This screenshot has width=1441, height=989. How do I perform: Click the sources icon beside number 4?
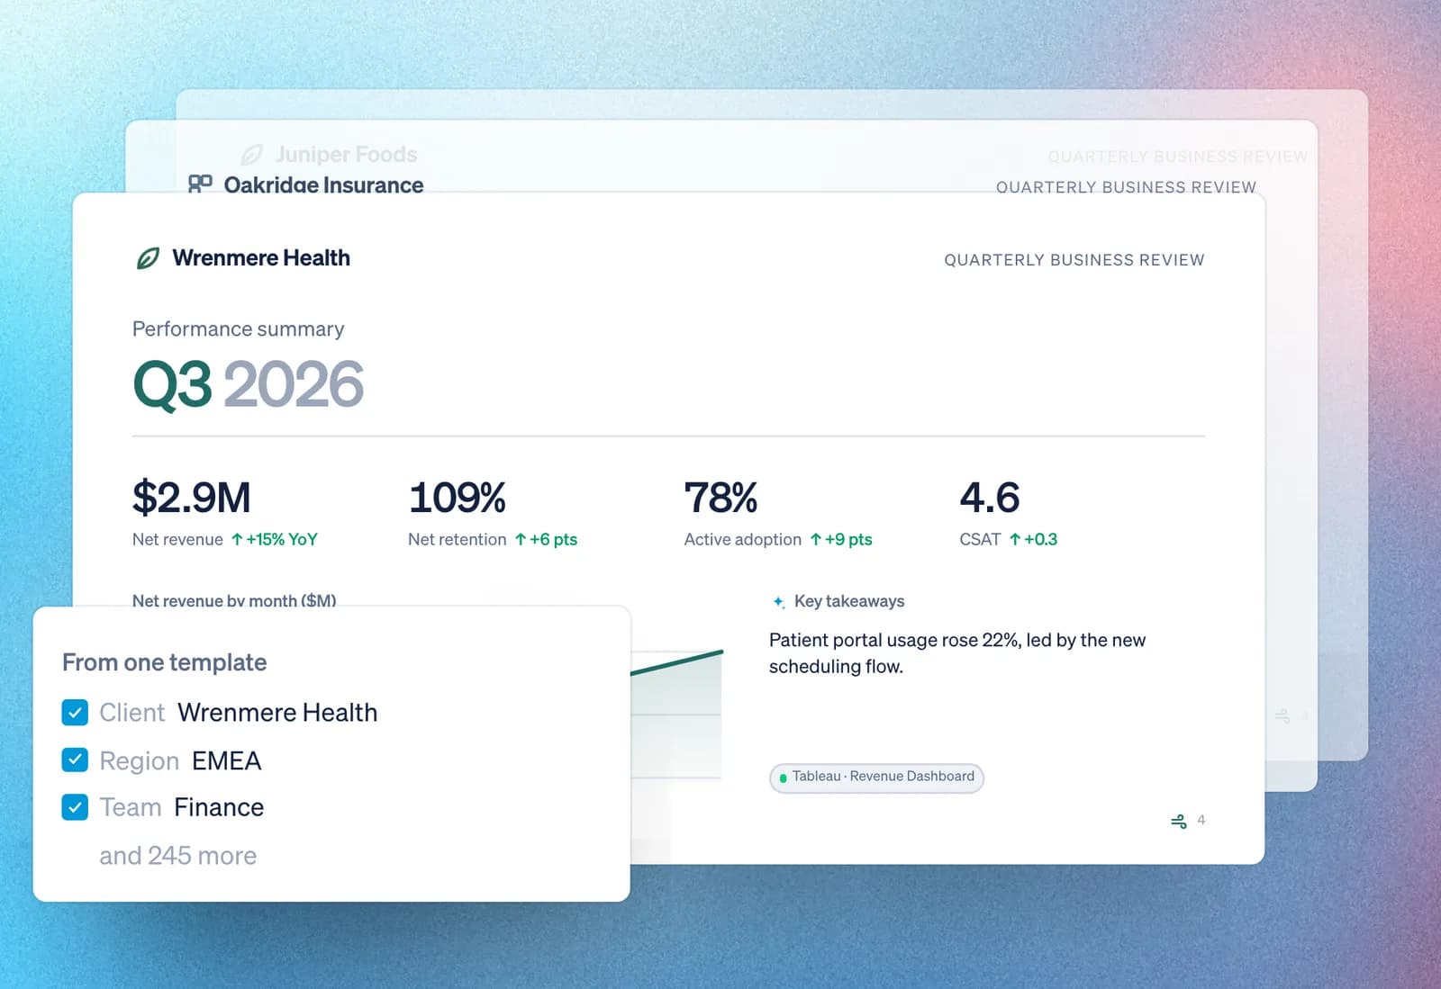(1178, 821)
